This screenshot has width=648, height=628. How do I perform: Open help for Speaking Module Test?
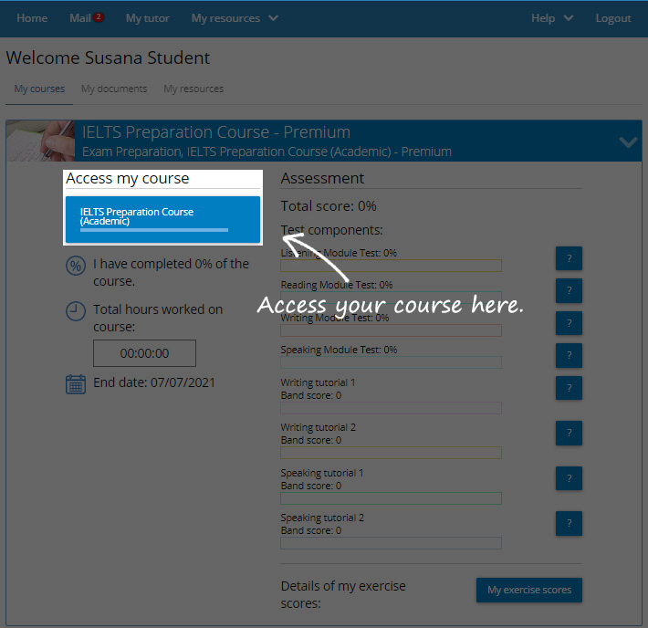pos(569,355)
